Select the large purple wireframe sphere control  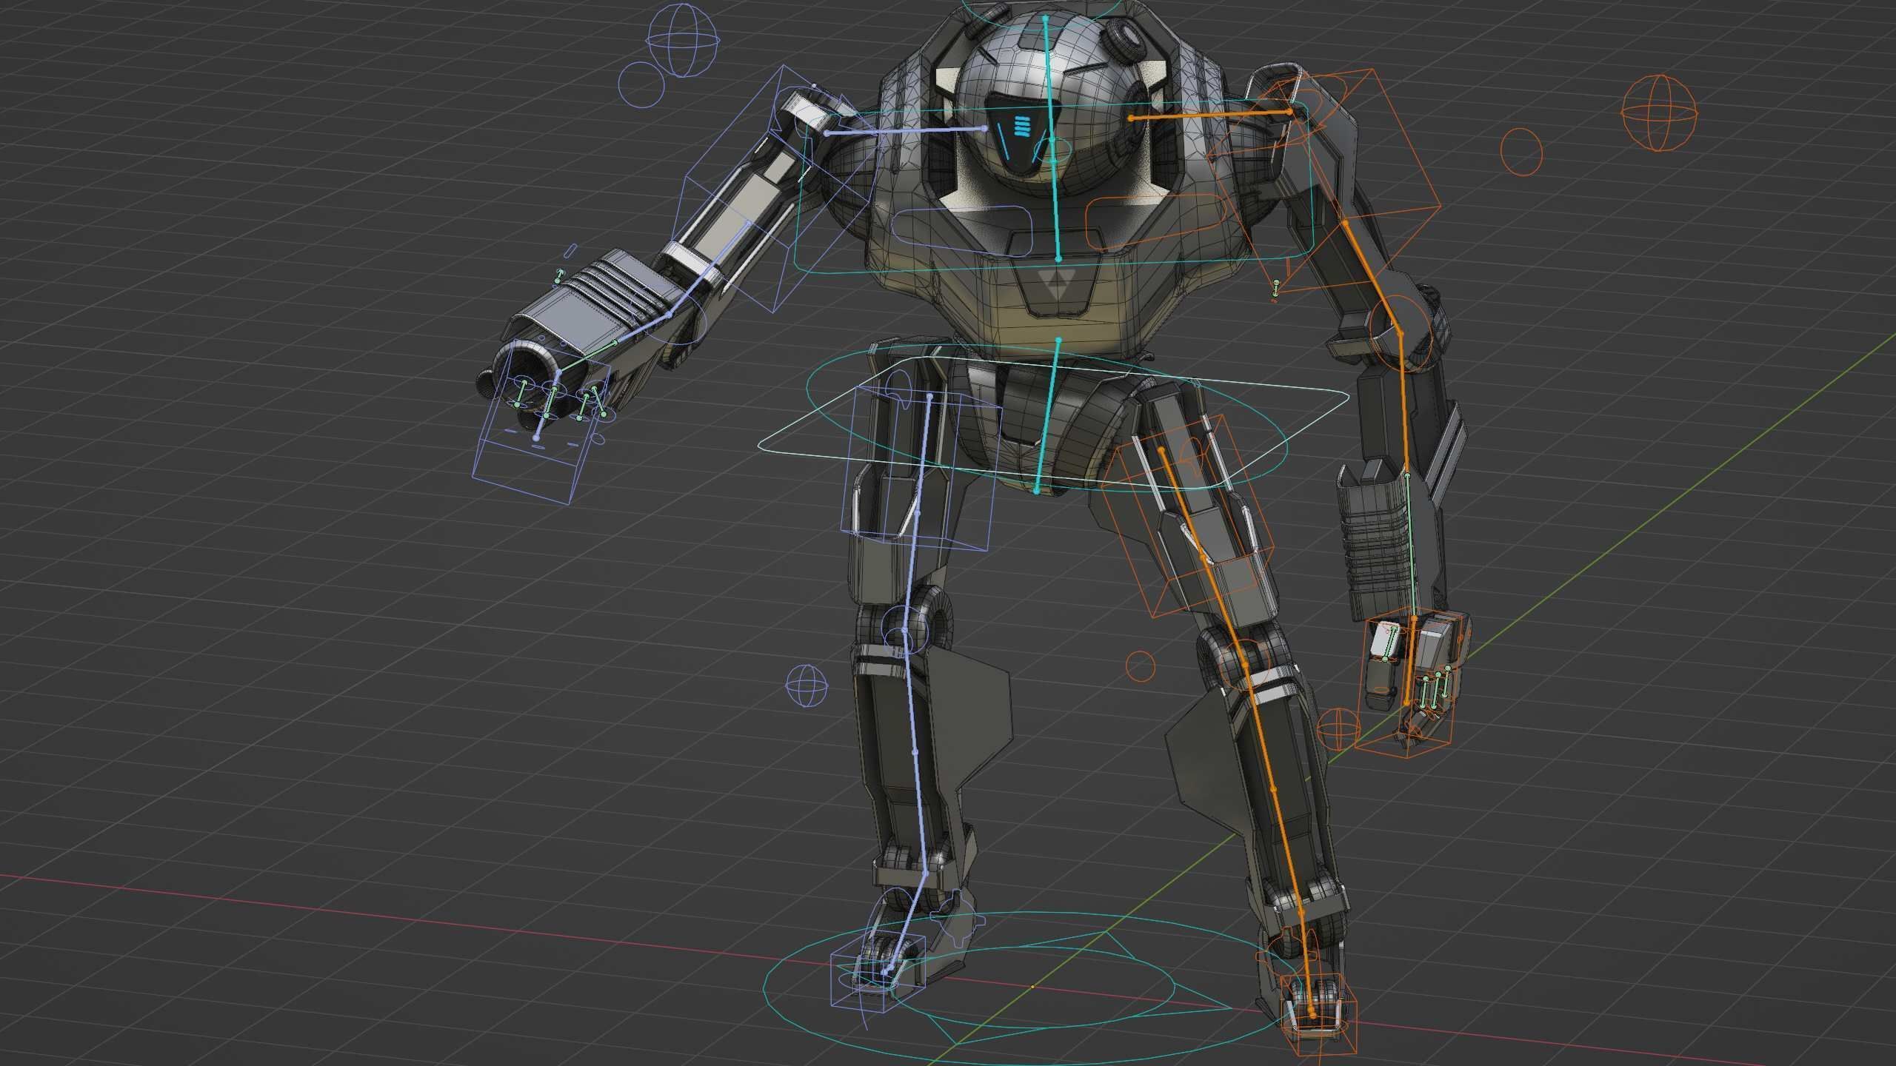(x=682, y=39)
